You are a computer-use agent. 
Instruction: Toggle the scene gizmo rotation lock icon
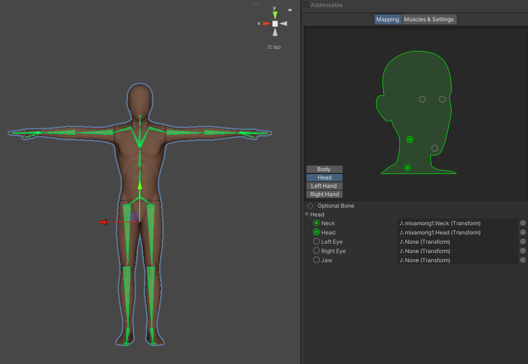290,9
